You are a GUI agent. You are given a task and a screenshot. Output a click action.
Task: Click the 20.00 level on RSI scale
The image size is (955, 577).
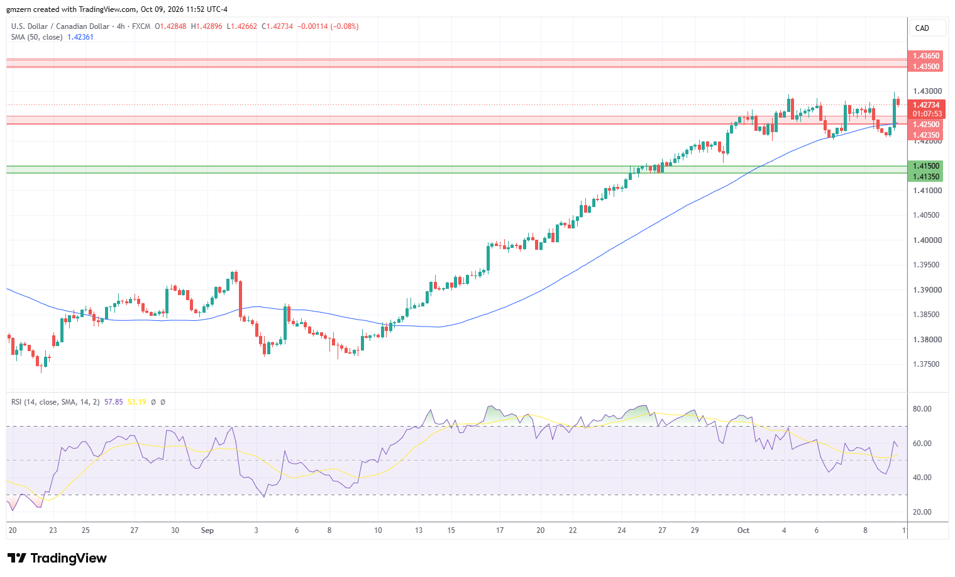tap(922, 512)
